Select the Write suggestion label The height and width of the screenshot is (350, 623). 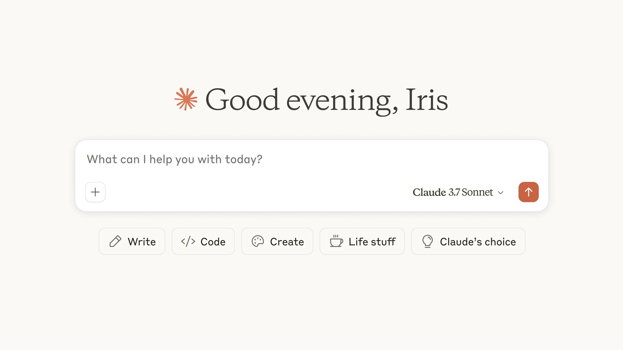[142, 242]
